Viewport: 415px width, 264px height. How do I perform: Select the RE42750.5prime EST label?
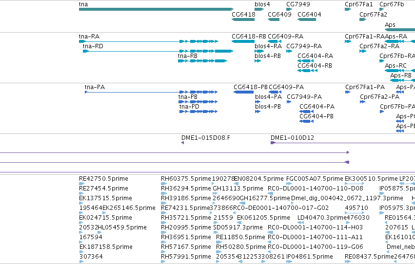tap(103, 179)
